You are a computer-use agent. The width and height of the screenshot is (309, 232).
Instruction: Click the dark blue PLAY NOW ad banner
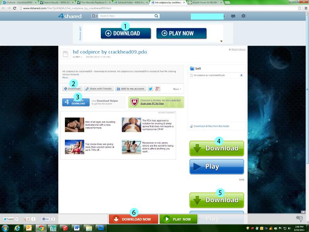[181, 33]
